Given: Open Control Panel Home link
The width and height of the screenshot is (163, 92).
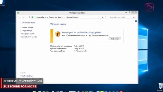Looking at the screenshot, I should point(28,23).
